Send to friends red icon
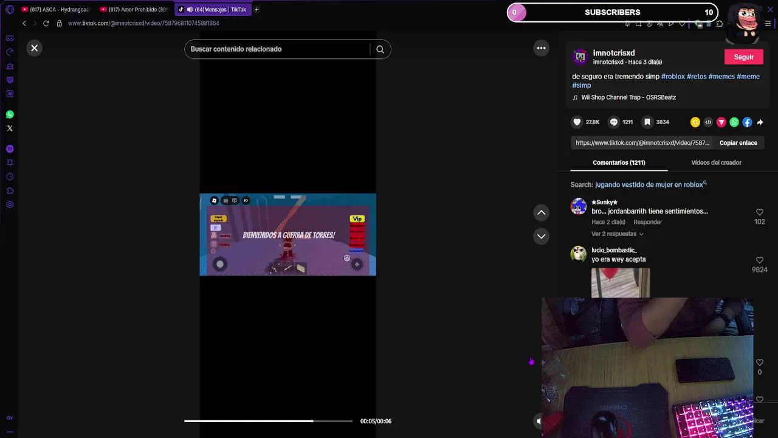 tap(721, 122)
